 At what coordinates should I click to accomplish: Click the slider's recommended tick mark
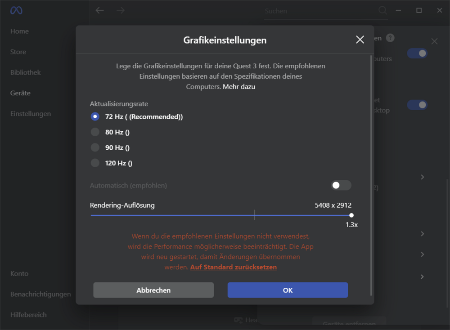[255, 215]
